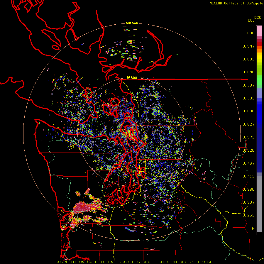Viewport: 264px width, 264px height.
Task: Click the 0.893 legend value
Action: point(248,59)
